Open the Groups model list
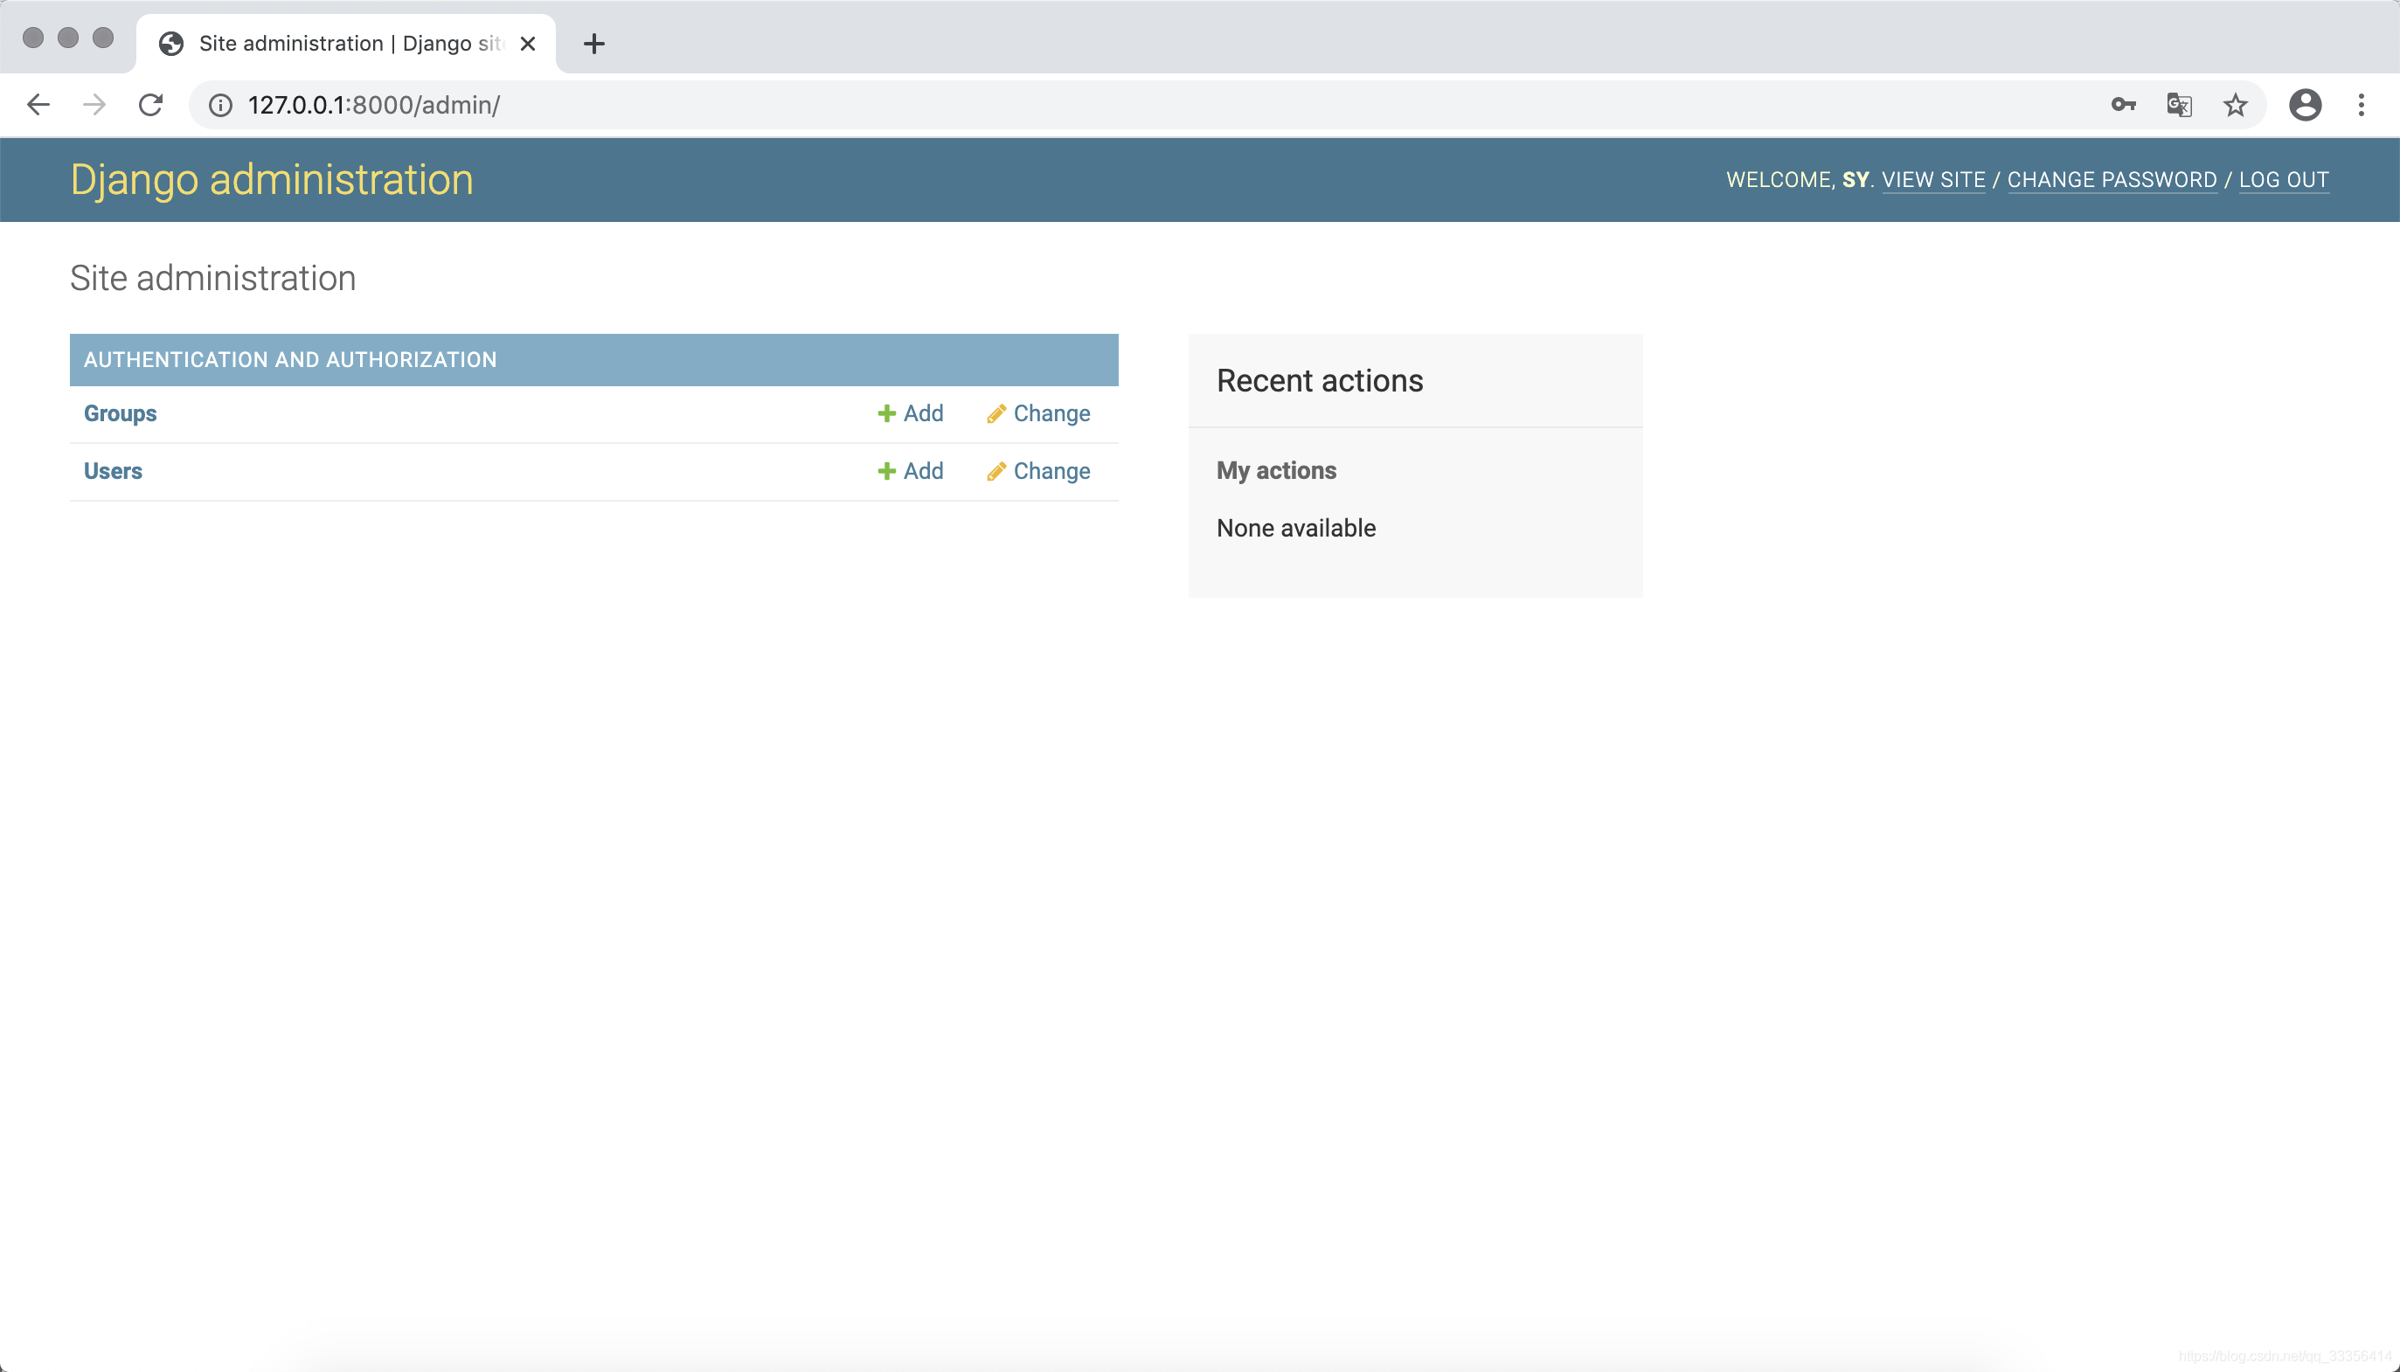The image size is (2400, 1372). (121, 413)
